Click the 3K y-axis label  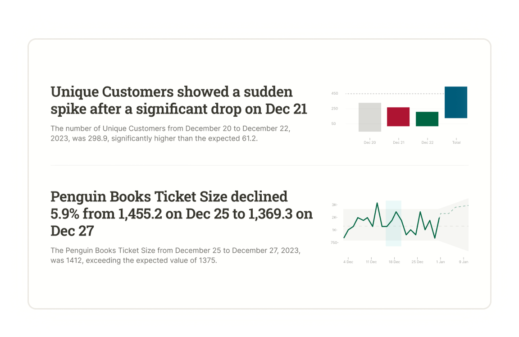coord(334,205)
